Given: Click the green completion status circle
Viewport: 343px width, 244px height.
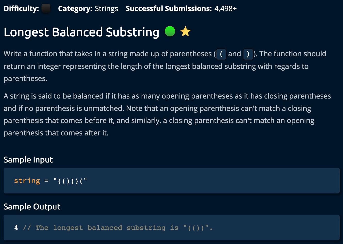Looking at the screenshot, I should 170,31.
